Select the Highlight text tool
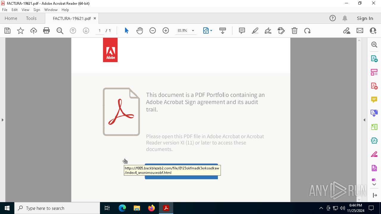Screen dimensions: 381x214 click(x=255, y=31)
